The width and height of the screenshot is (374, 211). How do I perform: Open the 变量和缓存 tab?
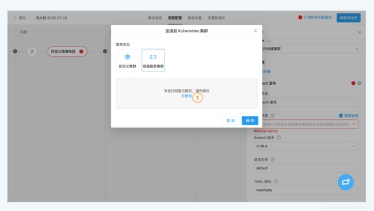point(216,18)
